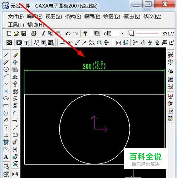Open the layer control stack icon
The width and height of the screenshot is (177, 178).
97,34
